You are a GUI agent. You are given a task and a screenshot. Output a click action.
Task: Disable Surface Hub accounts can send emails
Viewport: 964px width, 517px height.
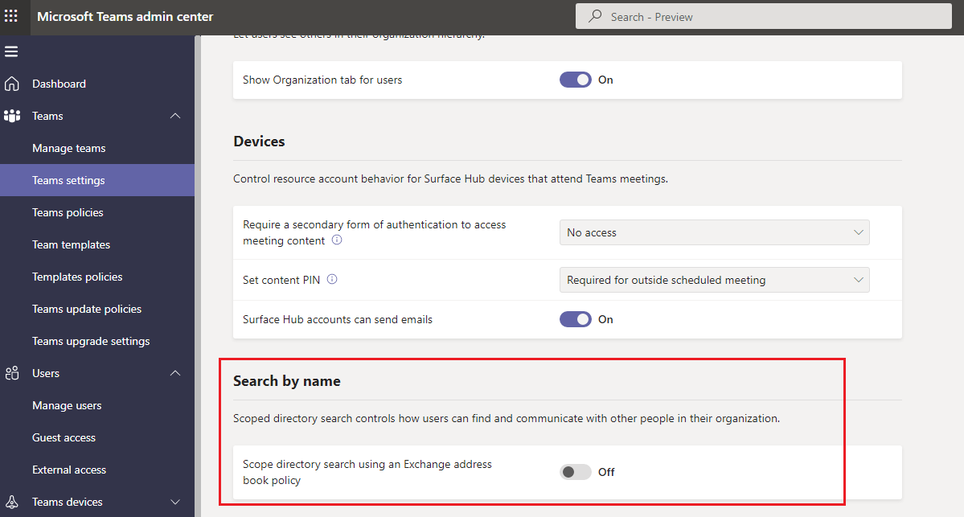[575, 319]
